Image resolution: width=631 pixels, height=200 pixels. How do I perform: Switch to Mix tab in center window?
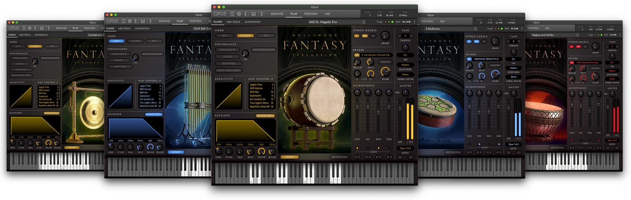click(328, 14)
